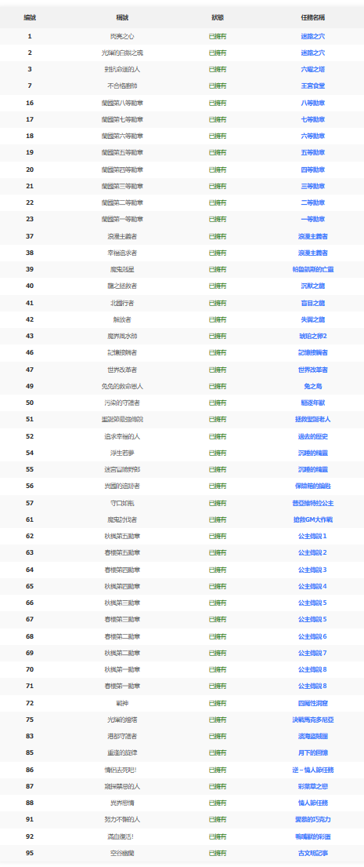This screenshot has width=364, height=867.
Task: Follow the 公主傳說 7 quest link
Action: tap(312, 653)
